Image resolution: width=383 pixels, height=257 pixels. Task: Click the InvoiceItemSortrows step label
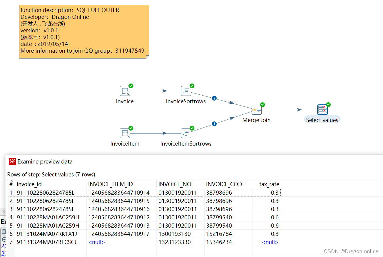point(186,144)
